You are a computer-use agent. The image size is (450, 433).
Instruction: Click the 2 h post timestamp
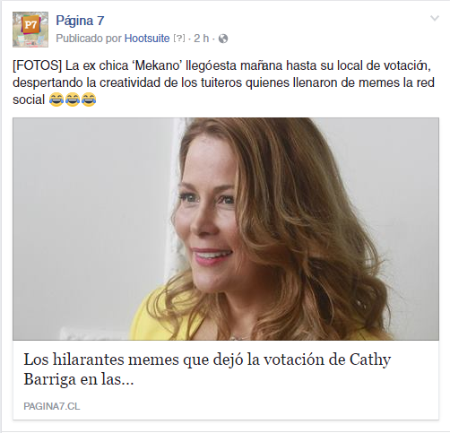(x=201, y=39)
